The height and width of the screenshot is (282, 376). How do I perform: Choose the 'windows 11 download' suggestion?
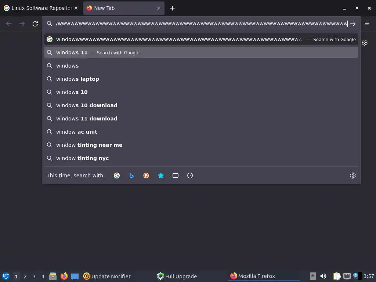coord(201,119)
